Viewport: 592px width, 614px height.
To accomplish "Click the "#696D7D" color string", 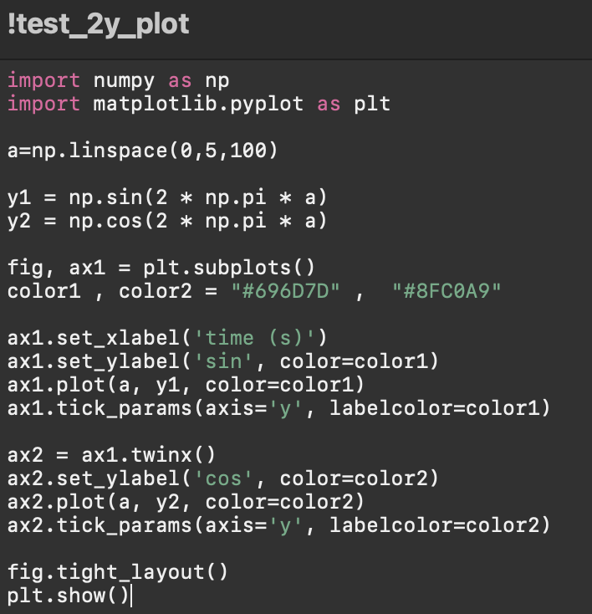I will click(285, 291).
